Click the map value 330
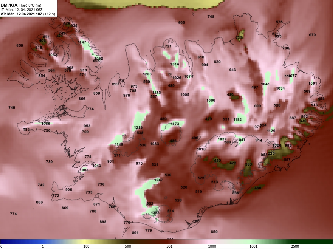 pyautogui.click(x=303, y=121)
